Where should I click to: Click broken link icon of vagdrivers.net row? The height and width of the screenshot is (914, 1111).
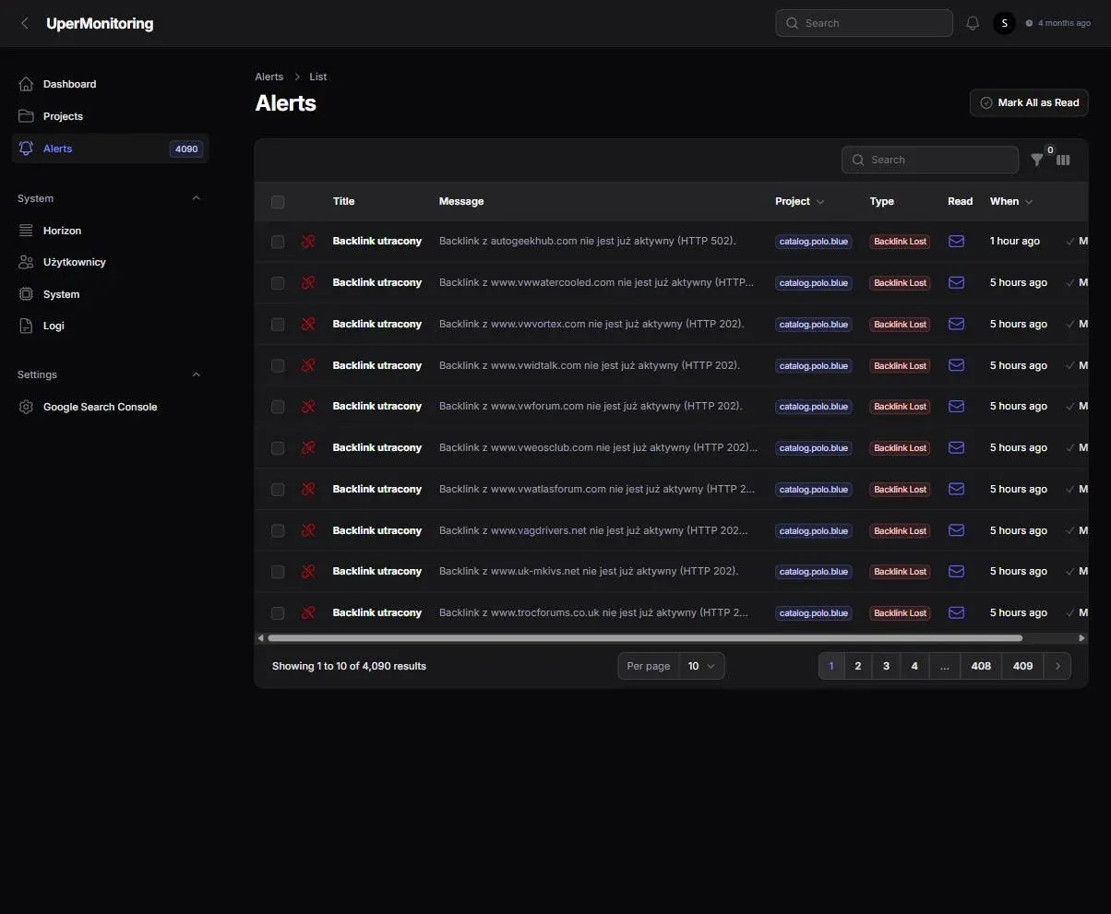point(308,530)
